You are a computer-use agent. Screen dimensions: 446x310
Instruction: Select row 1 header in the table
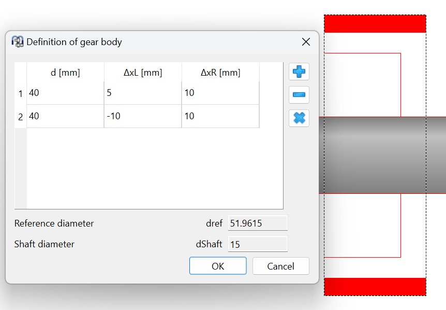21,93
